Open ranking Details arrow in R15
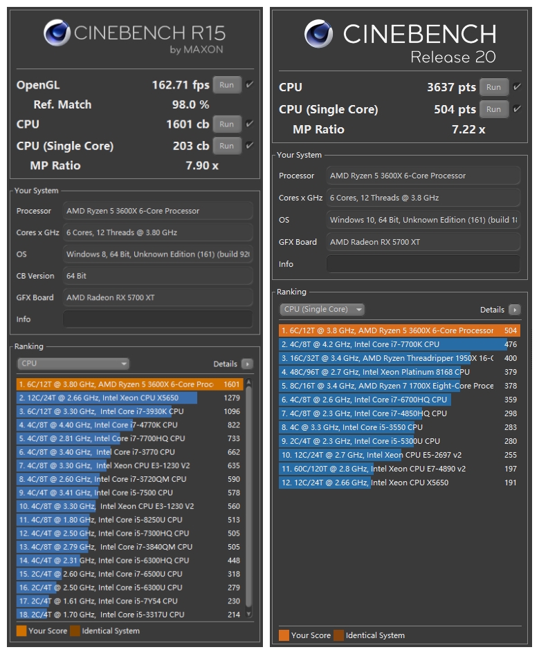Image resolution: width=539 pixels, height=654 pixels. point(247,364)
